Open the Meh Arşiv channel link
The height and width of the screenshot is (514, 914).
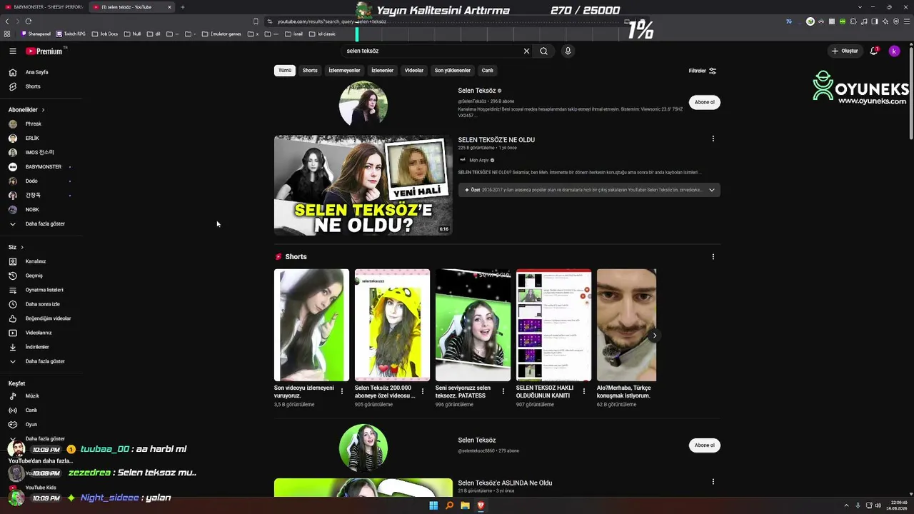[x=479, y=160]
